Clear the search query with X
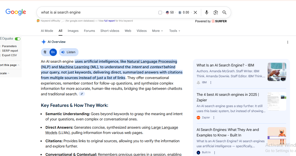Image resolution: width=296 pixels, height=156 pixels. tap(195, 13)
